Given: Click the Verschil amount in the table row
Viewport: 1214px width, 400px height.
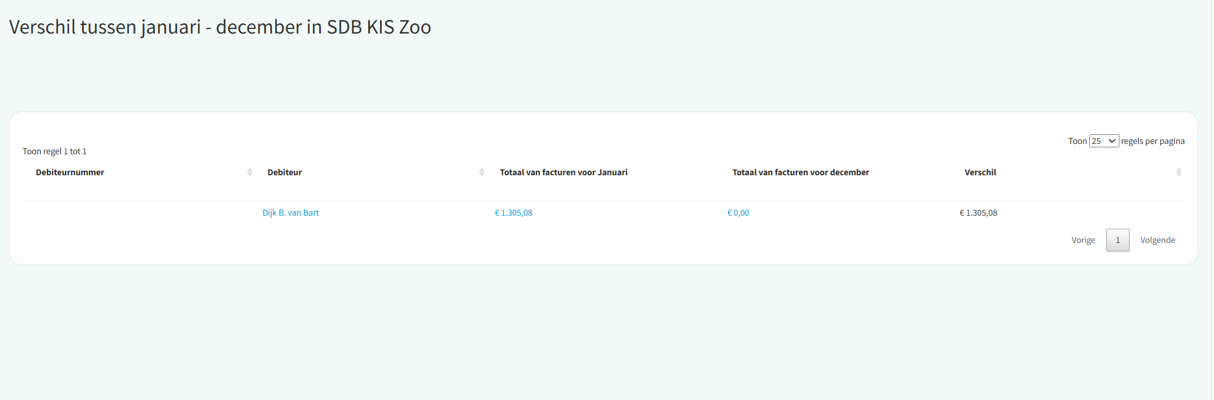Looking at the screenshot, I should point(978,213).
